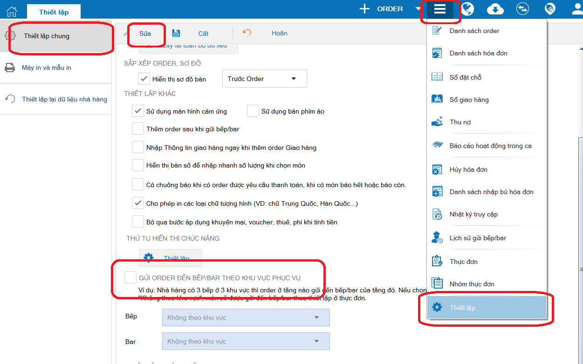Click the gear icon beside Thiết lập chung
The width and height of the screenshot is (583, 364).
[10, 36]
